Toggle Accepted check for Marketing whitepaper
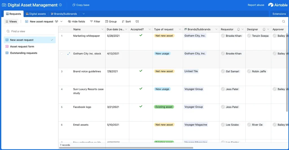 coord(141,35)
